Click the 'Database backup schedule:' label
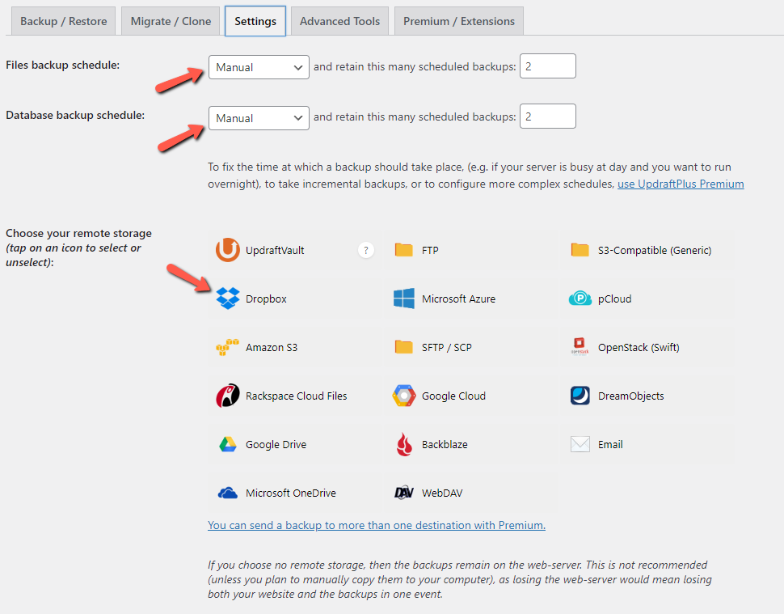The height and width of the screenshot is (614, 784). click(75, 115)
